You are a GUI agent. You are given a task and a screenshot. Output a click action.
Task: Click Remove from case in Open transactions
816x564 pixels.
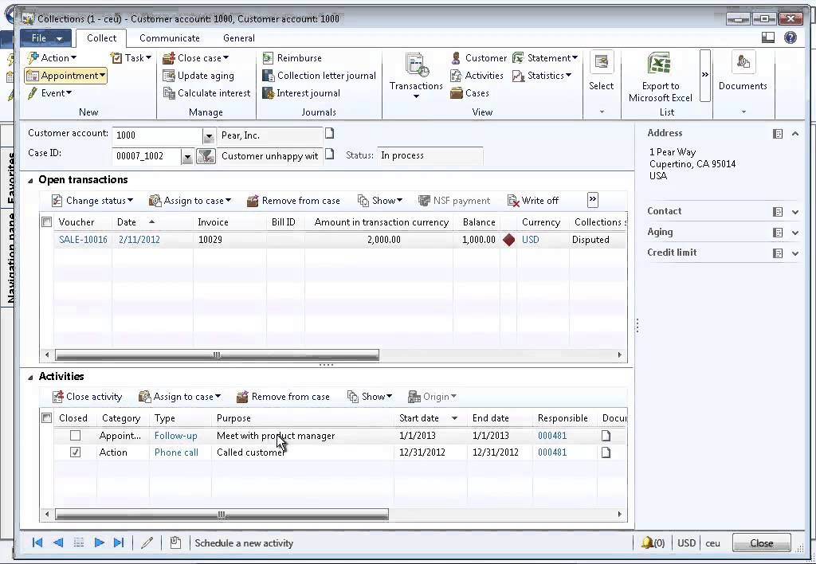tap(293, 201)
